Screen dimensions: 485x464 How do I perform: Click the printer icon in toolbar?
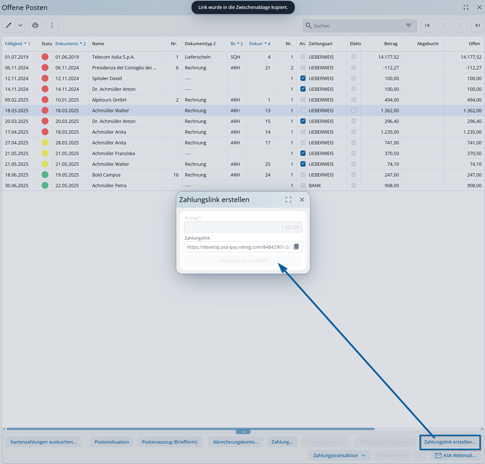click(x=35, y=26)
